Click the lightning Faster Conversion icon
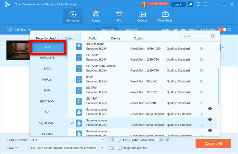Viewport: 238px width, 154px height. 119,140
